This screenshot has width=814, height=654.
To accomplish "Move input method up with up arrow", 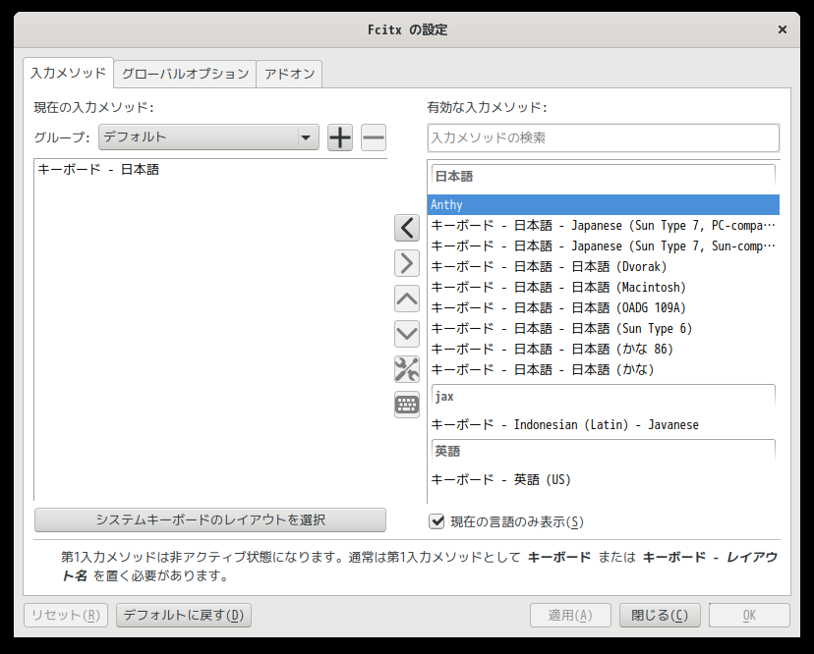I will [x=407, y=299].
